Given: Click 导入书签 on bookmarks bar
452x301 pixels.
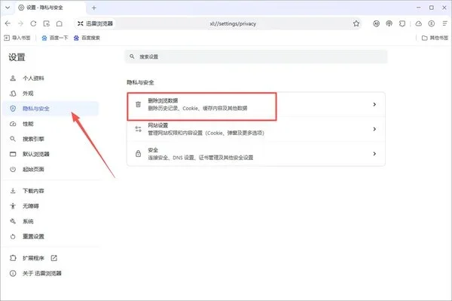Looking at the screenshot, I should pyautogui.click(x=17, y=38).
